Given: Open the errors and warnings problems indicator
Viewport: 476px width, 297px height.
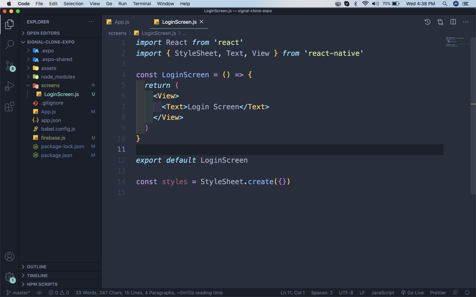Looking at the screenshot, I should coord(59,293).
